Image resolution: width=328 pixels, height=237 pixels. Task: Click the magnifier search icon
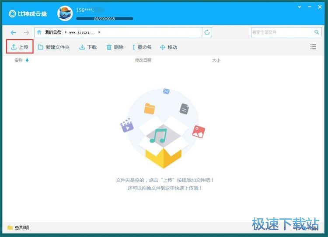(x=317, y=32)
